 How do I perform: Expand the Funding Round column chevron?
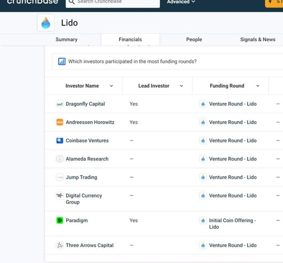tap(258, 86)
